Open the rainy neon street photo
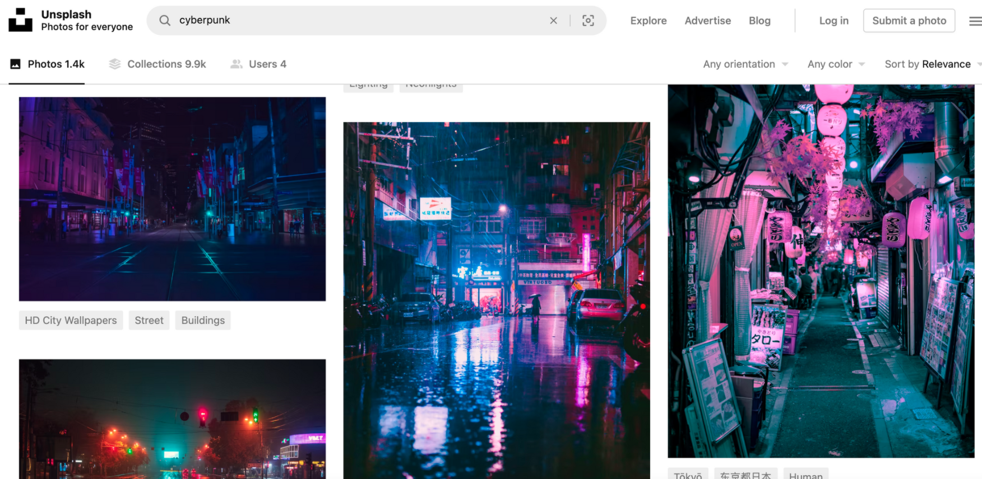 [x=497, y=300]
